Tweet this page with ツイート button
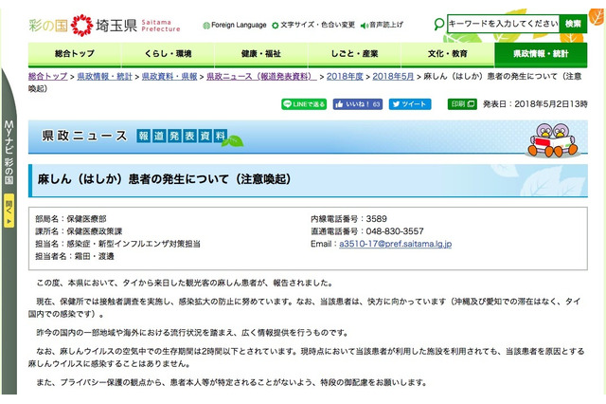Viewport: 606px width, 404px height. pos(410,104)
